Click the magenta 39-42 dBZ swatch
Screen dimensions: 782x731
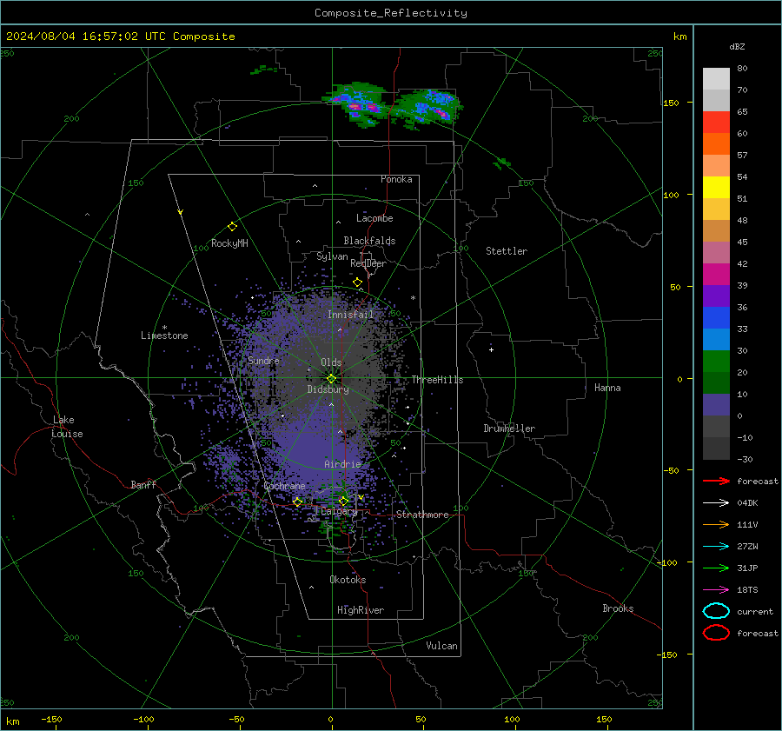[x=716, y=275]
